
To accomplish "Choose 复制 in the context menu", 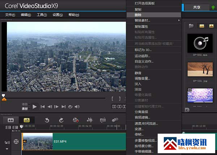I will point(154,9).
